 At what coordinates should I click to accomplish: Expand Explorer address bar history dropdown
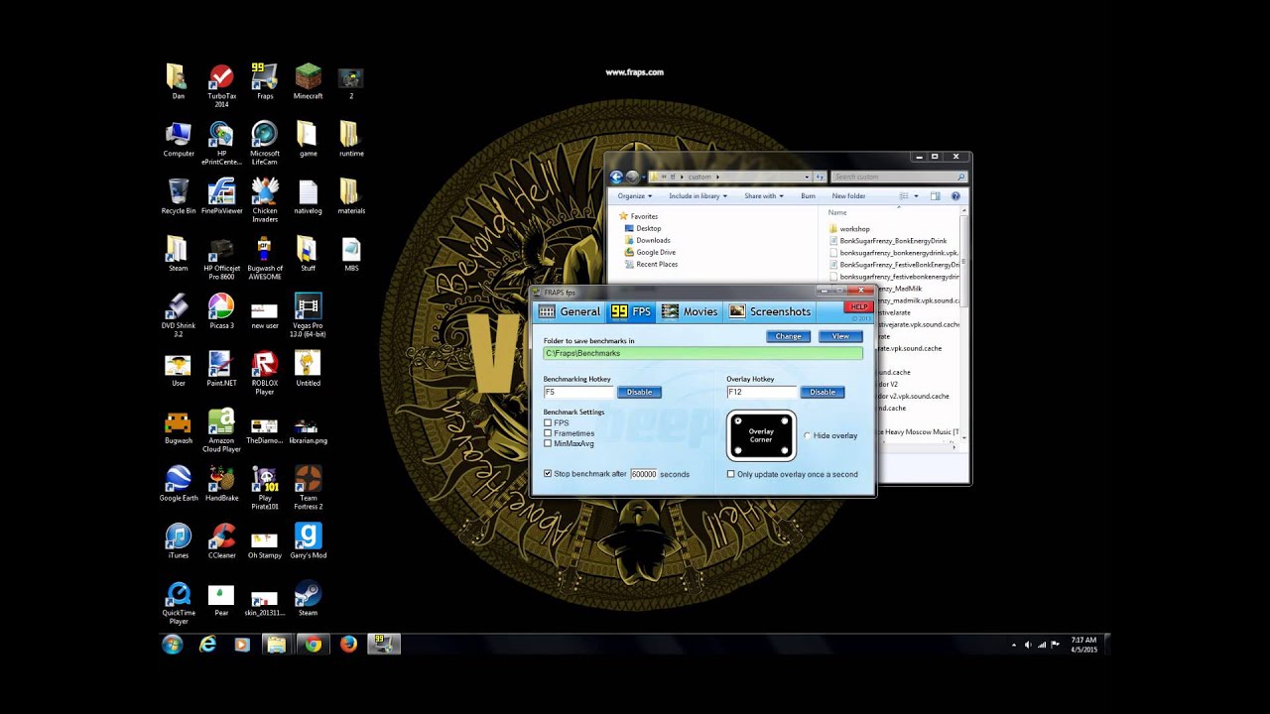[806, 177]
